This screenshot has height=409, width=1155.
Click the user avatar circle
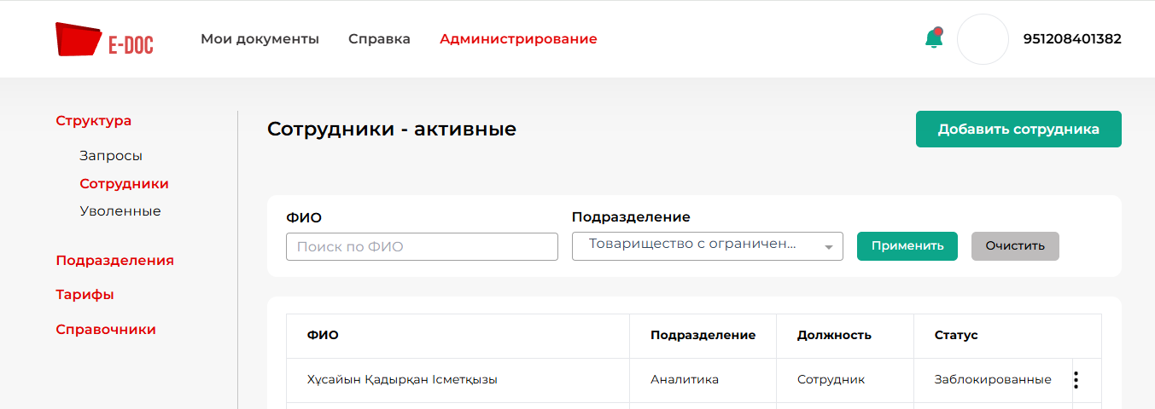click(983, 39)
